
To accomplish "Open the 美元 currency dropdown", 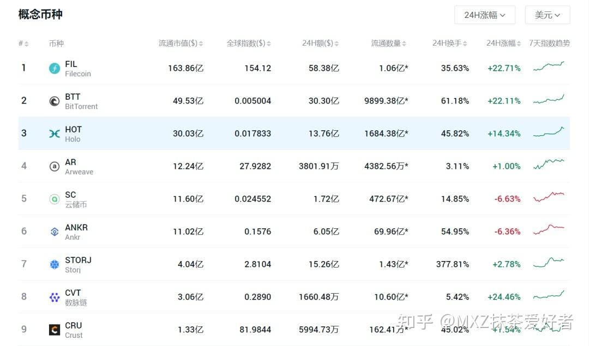I will 548,15.
